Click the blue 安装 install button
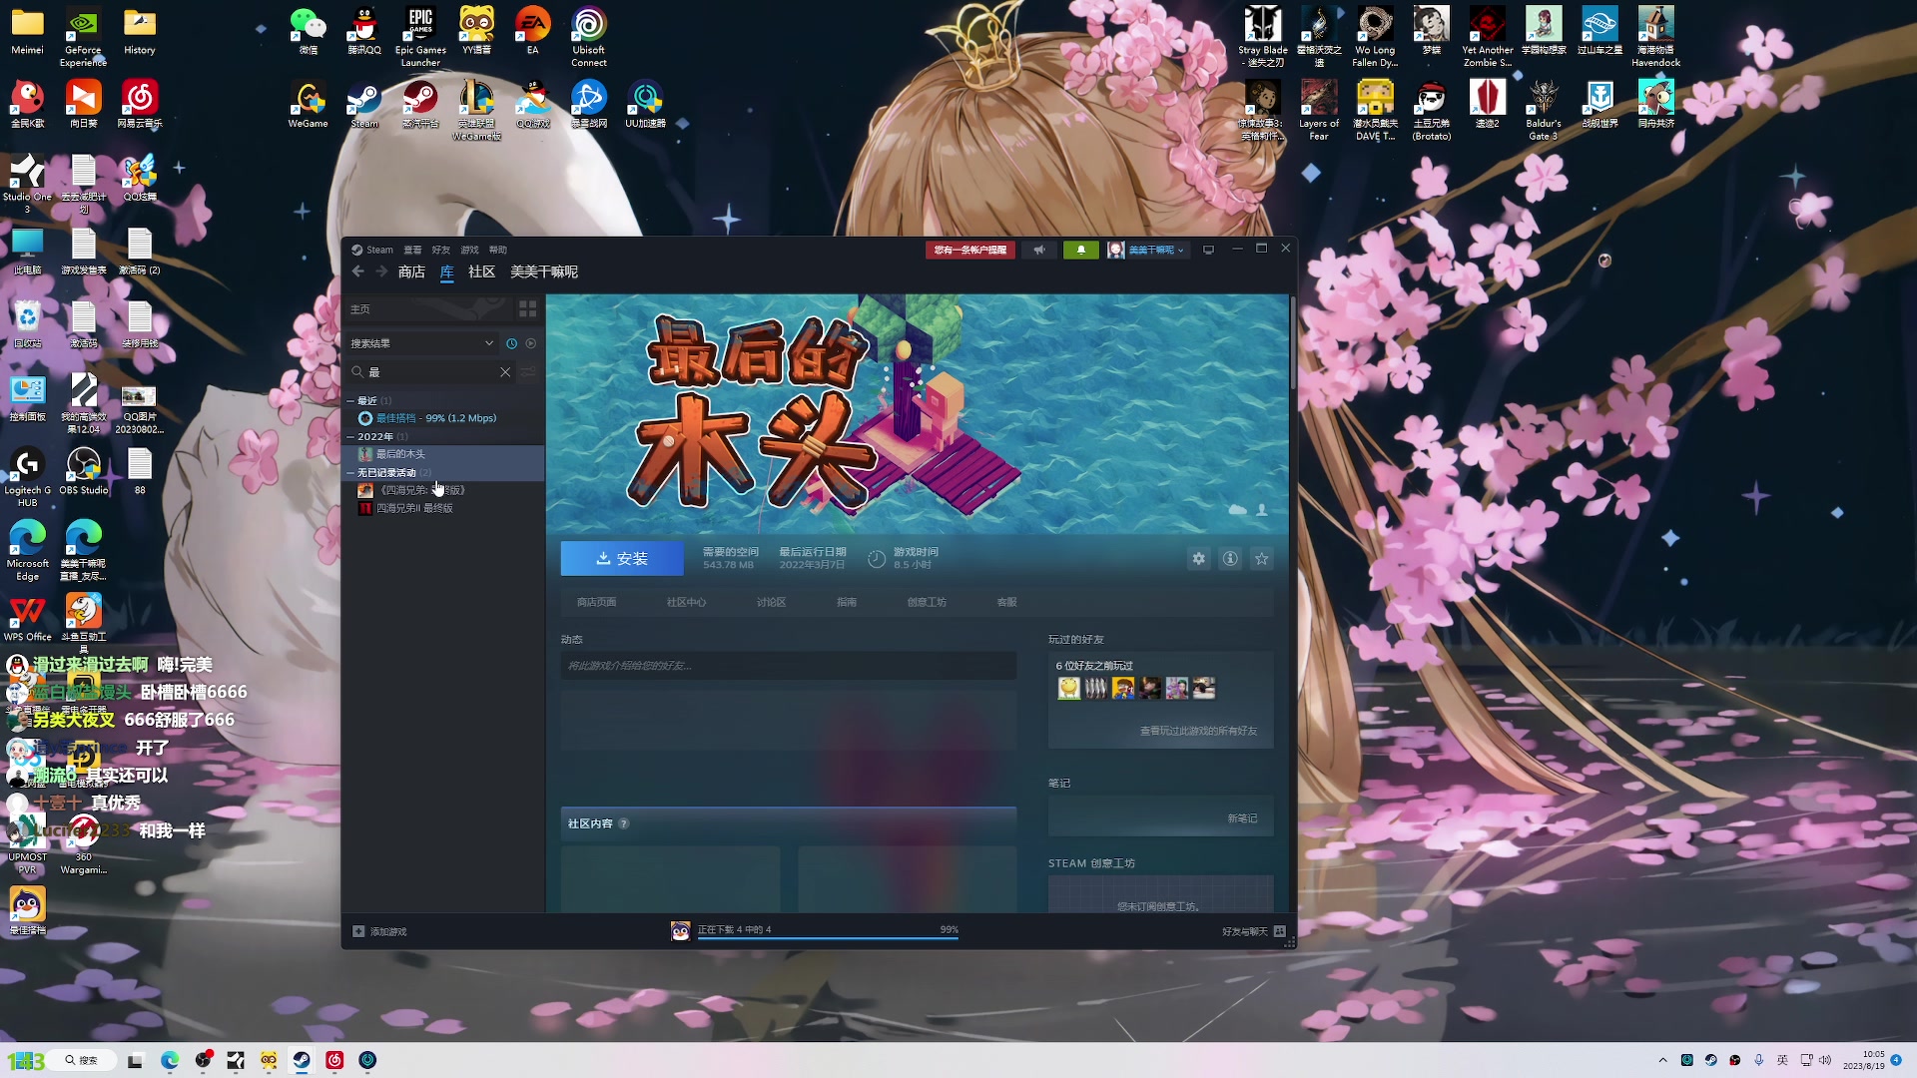1917x1078 pixels. tap(622, 559)
